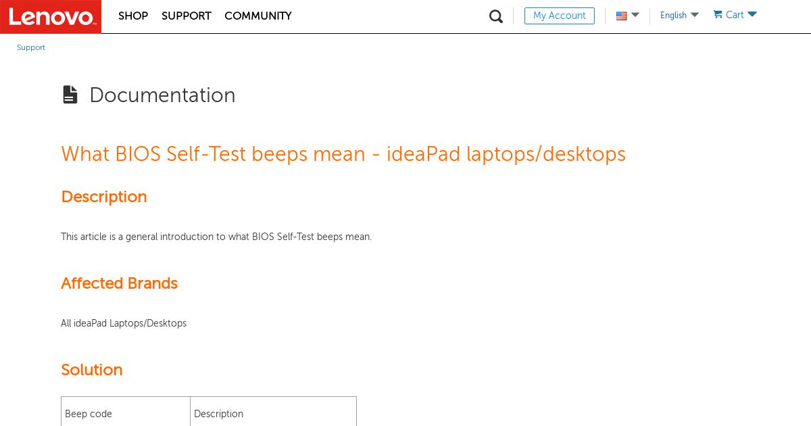The width and height of the screenshot is (811, 426).
Task: Expand the country flag dropdown arrow
Action: [x=635, y=15]
